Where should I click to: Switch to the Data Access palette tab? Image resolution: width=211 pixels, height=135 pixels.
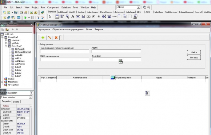92,12
